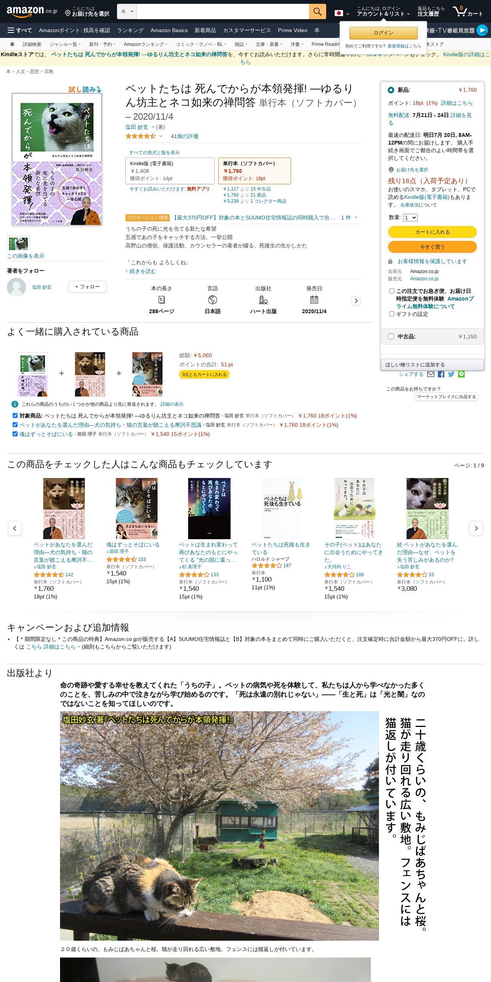The height and width of the screenshot is (982, 491).
Task: Click the 試し読み look-inside label
Action: 85,89
